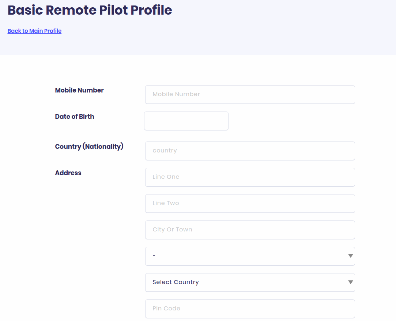Select the Date of Birth field
The height and width of the screenshot is (321, 396).
[x=186, y=121]
